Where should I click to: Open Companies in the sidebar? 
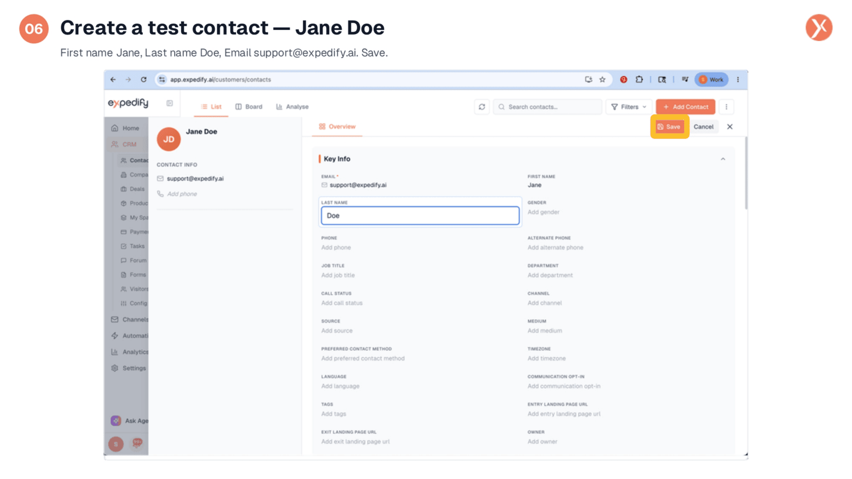tap(134, 175)
